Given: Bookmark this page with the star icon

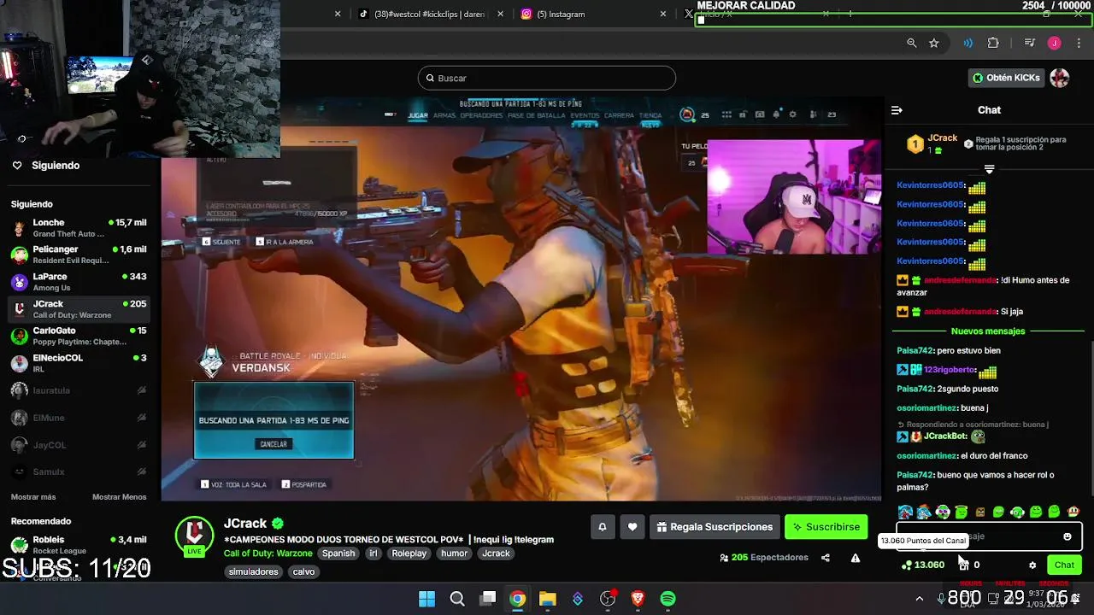Looking at the screenshot, I should coord(934,43).
